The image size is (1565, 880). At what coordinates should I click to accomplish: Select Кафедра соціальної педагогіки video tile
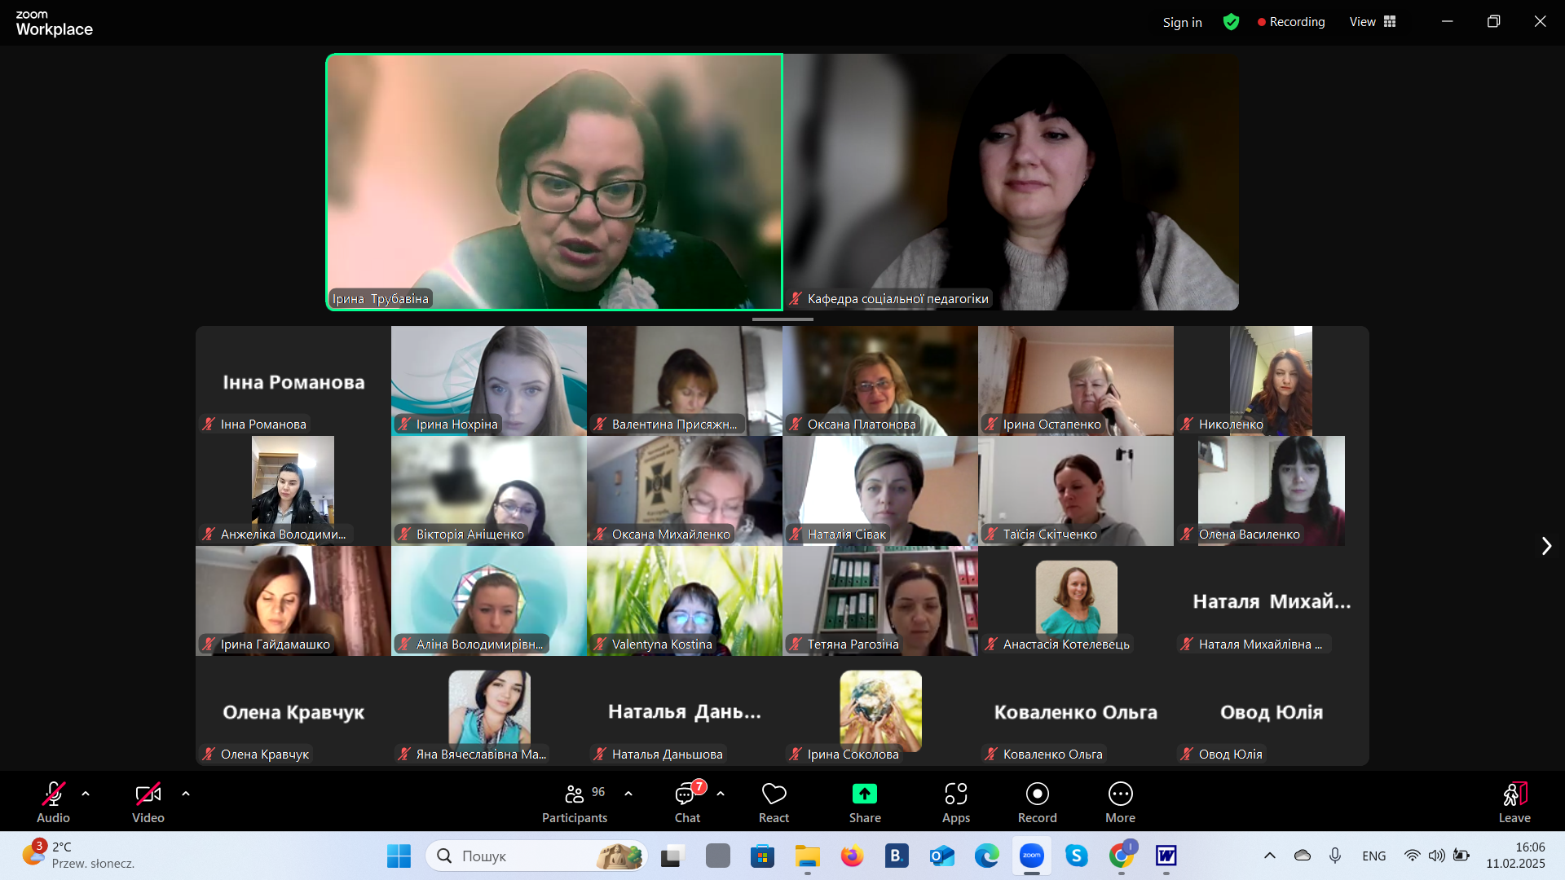[x=1011, y=182]
